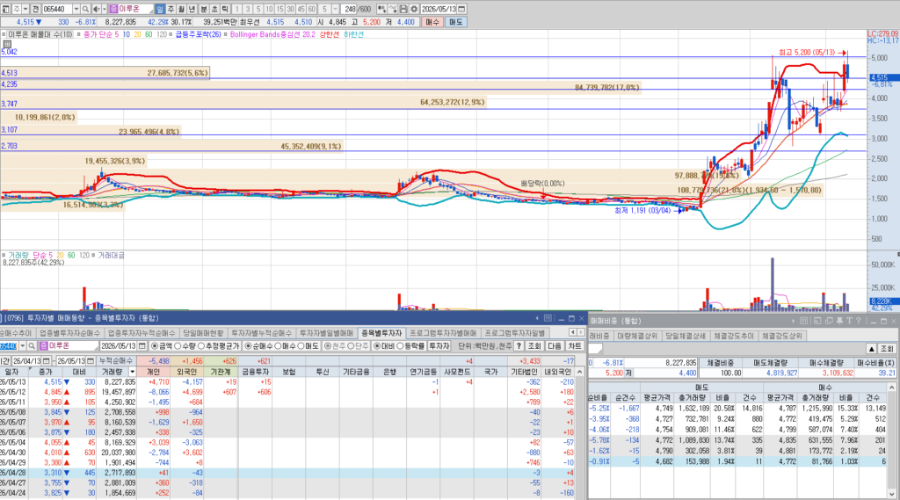Click the candle count field showing 248
Image resolution: width=900 pixels, height=500 pixels.
click(x=350, y=9)
